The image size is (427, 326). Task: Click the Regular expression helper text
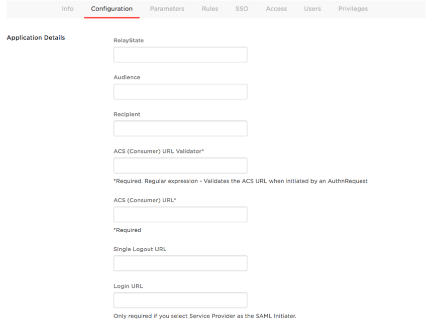(x=241, y=181)
